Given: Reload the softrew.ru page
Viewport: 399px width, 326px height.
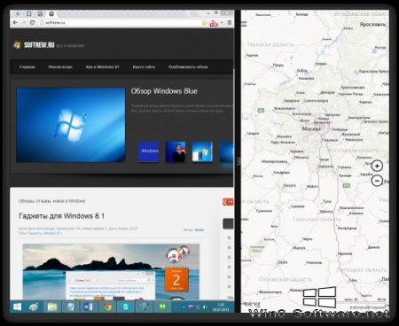Looking at the screenshot, I should click(x=32, y=22).
